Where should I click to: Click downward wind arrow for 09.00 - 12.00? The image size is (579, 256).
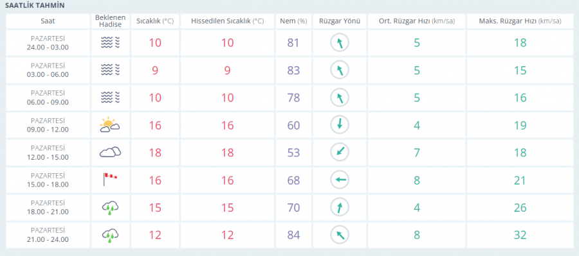coord(339,125)
